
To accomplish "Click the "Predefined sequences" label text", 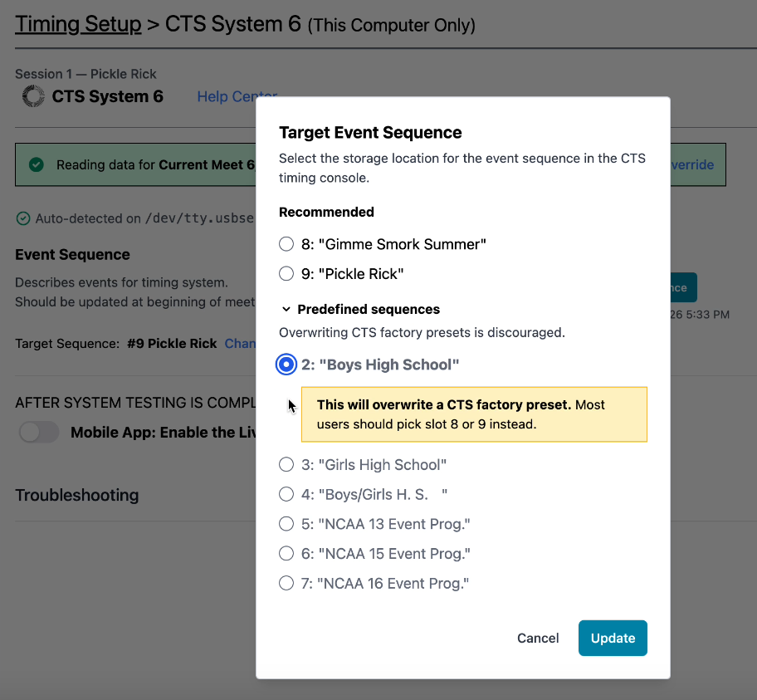I will point(369,309).
